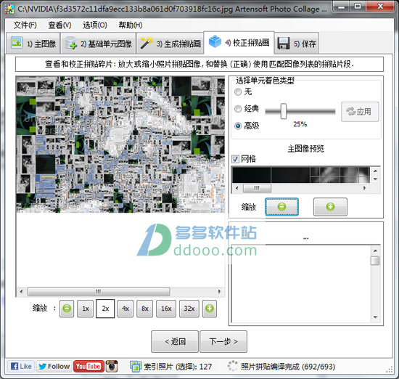This screenshot has height=379, width=399.
Task: Switch to the 2) 基础单元图像 tab
Action: tap(98, 44)
